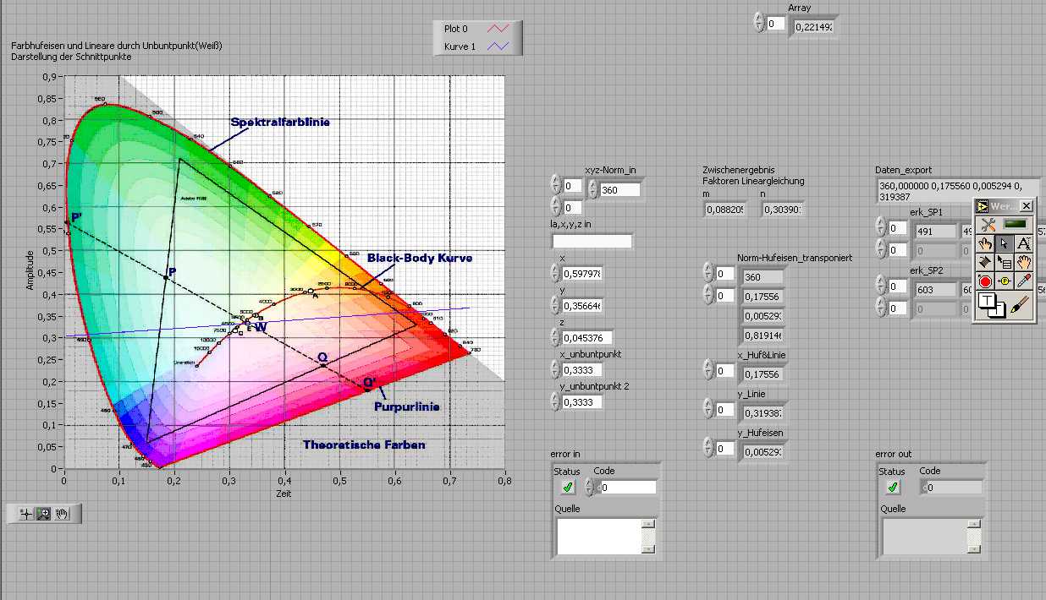Click the empty 'la,x,y,z in' string field

592,242
